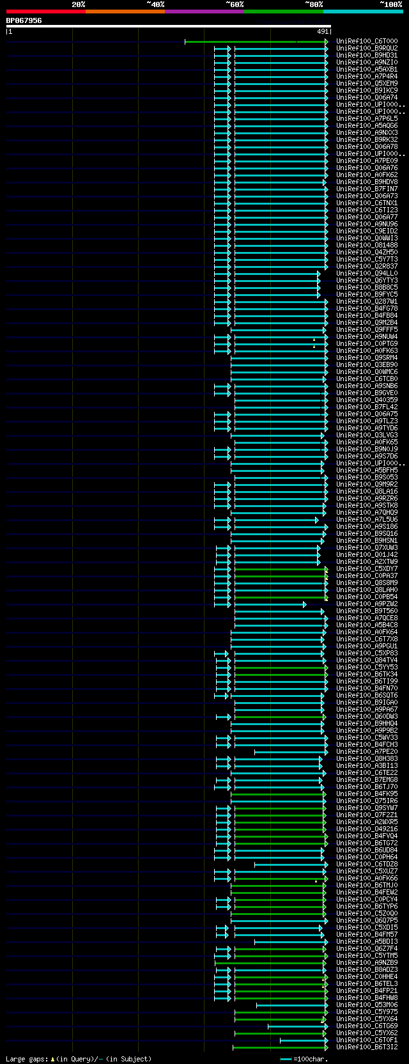Click the orange ~40% legend segment
409x1064 pixels.
click(125, 12)
